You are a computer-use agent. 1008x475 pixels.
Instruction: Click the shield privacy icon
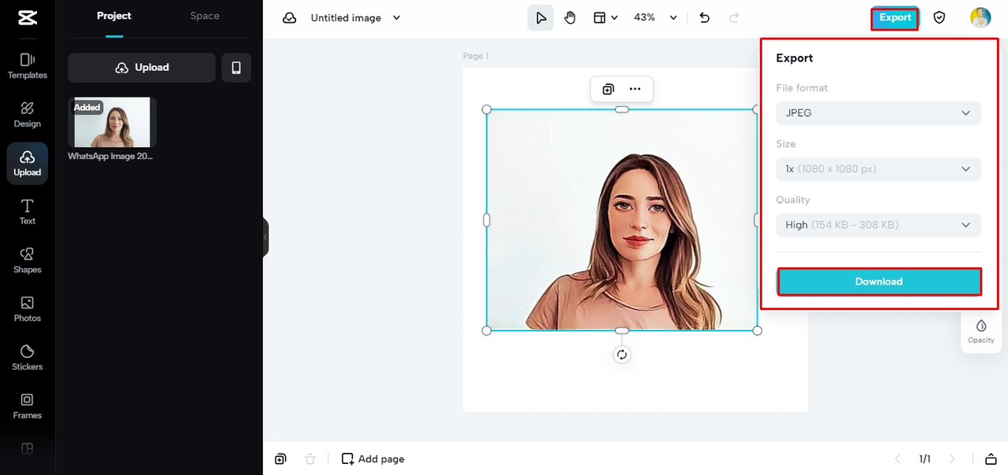(x=939, y=17)
